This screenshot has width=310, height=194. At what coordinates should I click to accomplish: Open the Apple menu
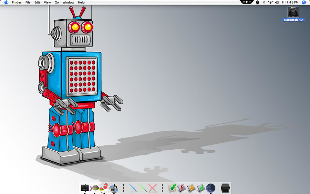(6, 2)
